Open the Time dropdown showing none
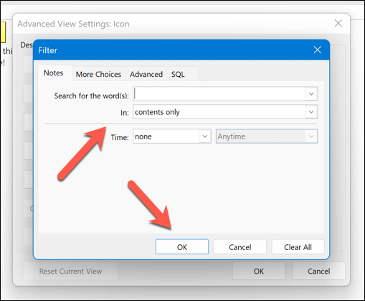This screenshot has width=365, height=301. [172, 136]
